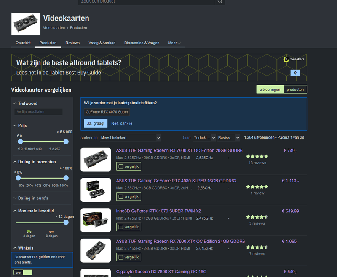
Task: Open ASUS TUF Radeon RX 7900 XT link
Action: tap(179, 151)
